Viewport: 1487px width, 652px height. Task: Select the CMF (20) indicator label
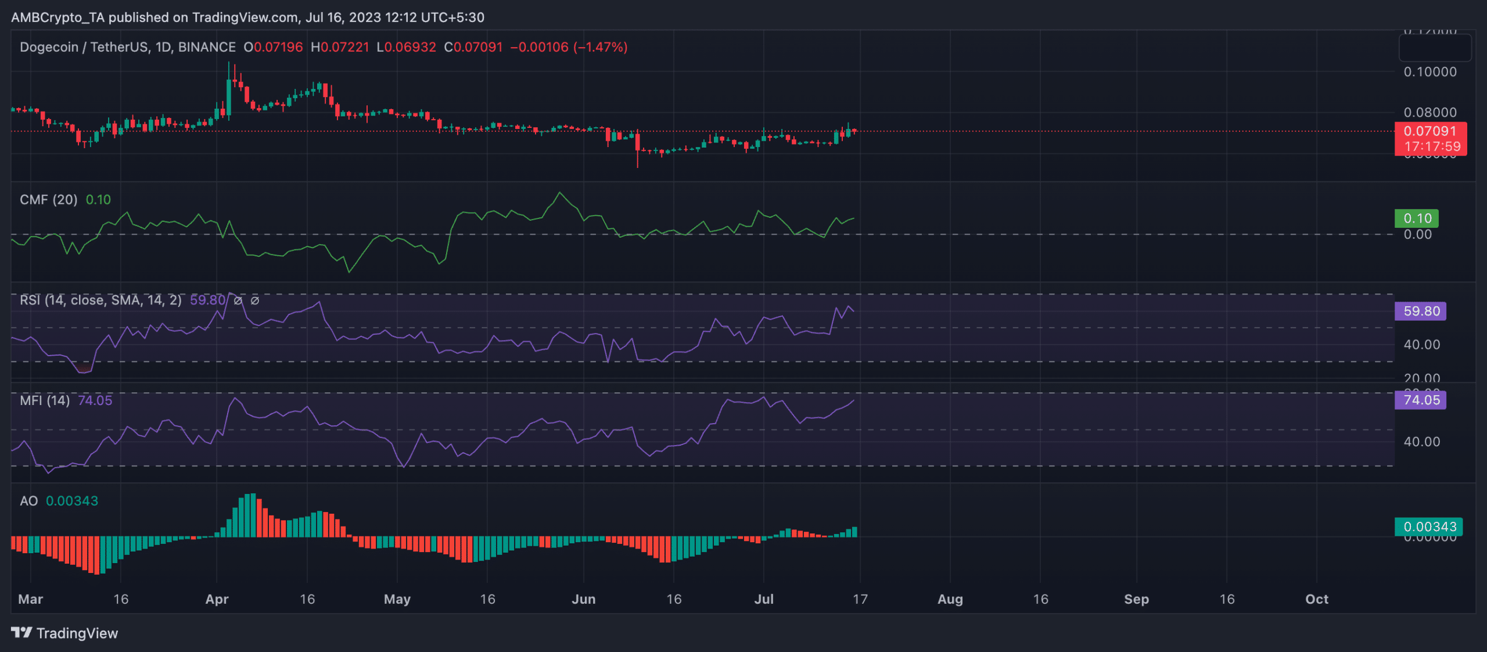pos(48,200)
